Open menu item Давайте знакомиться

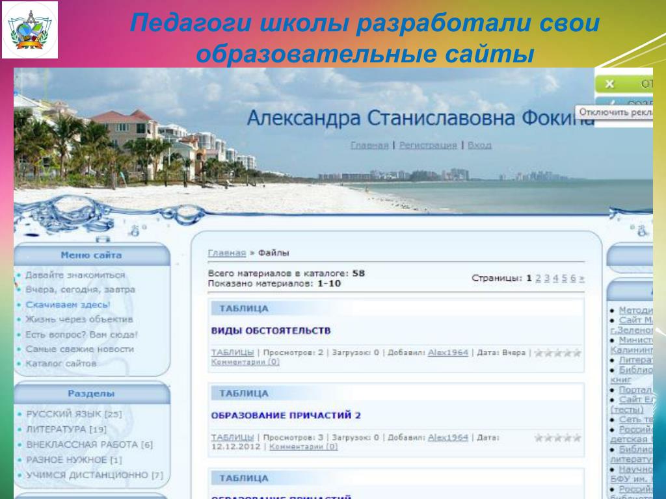click(x=75, y=275)
